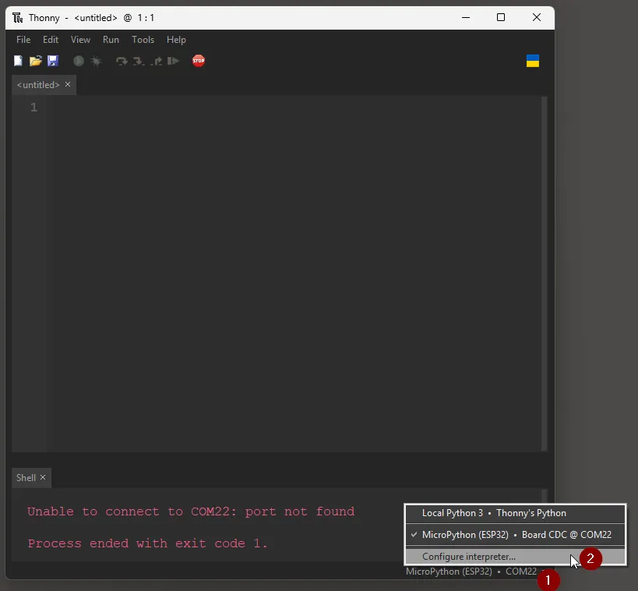This screenshot has height=591, width=638.
Task: Open Help from the menu bar
Action: pyautogui.click(x=176, y=40)
